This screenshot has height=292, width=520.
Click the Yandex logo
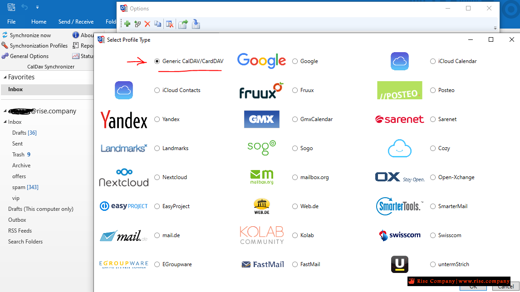124,120
